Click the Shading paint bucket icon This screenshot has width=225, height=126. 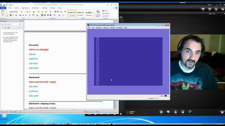(x=59, y=15)
